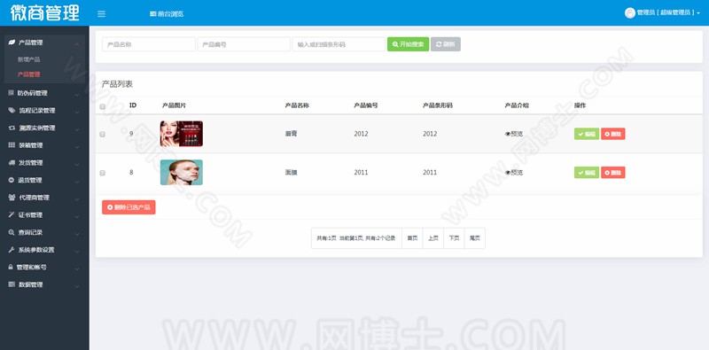Click the 防伪码管理 sidebar icon
709x350 pixels.
12,93
